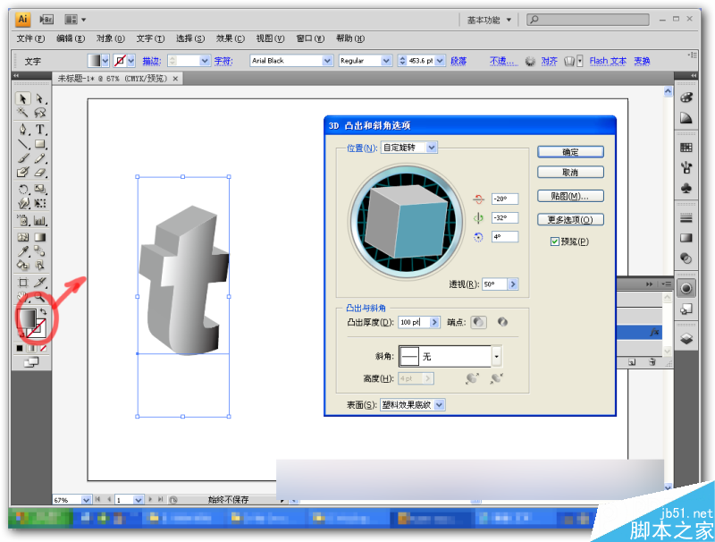The image size is (715, 542).
Task: Click the 确定 OK button
Action: 571,152
